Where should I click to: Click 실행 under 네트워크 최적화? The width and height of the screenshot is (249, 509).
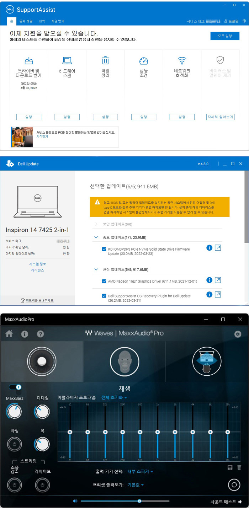pyautogui.click(x=182, y=117)
